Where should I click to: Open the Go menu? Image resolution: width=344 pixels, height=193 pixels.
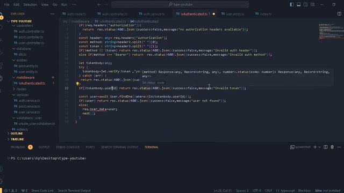coord(55,4)
